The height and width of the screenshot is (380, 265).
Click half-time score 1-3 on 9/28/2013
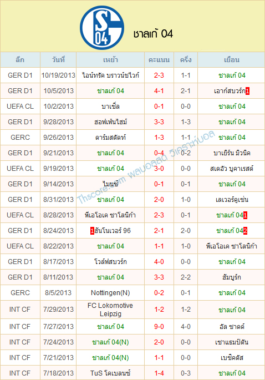(186, 122)
